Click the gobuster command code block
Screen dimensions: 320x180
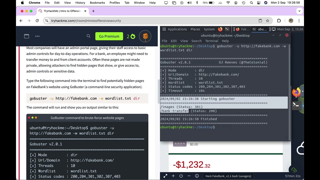87,98
